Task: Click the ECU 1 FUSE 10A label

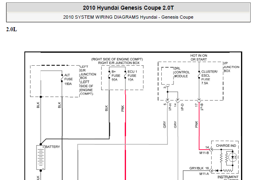Action: (132, 76)
